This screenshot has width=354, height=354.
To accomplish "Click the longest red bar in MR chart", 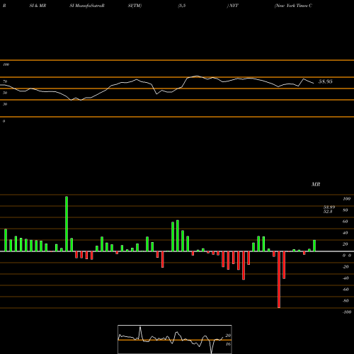I will [x=279, y=280].
